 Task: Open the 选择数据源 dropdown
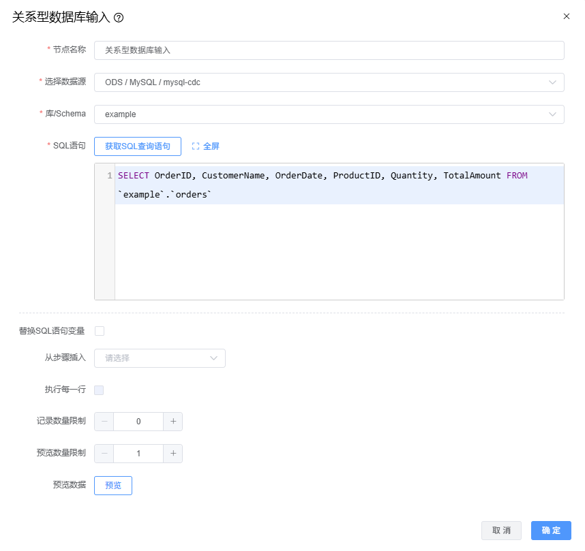(x=329, y=82)
